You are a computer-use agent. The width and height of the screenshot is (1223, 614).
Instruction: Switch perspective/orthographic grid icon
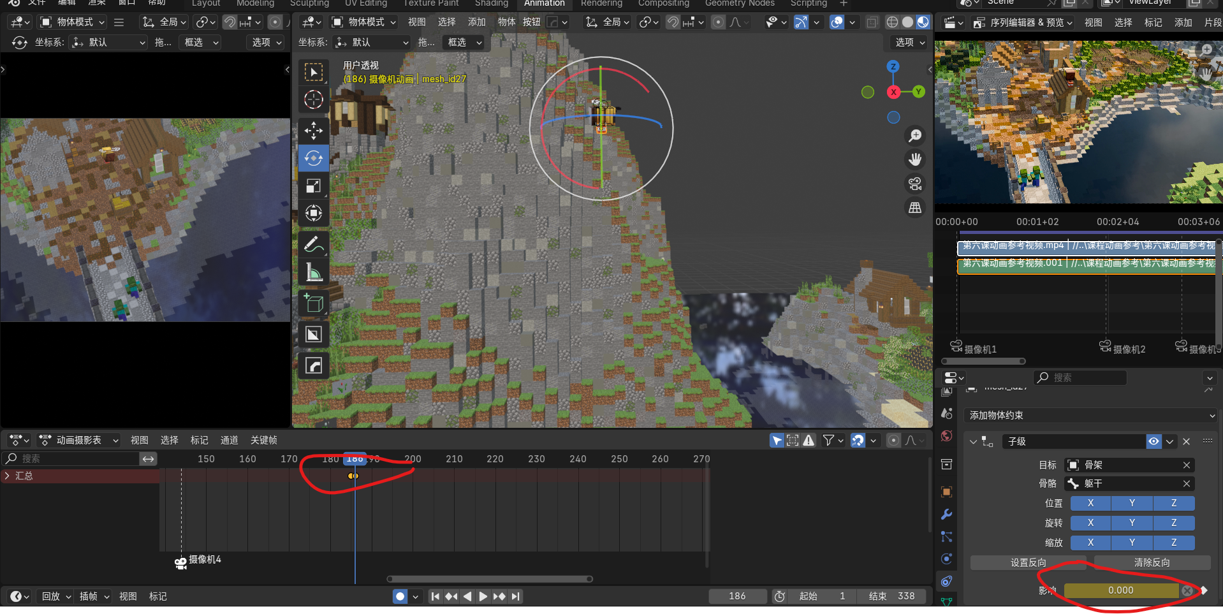pos(915,208)
